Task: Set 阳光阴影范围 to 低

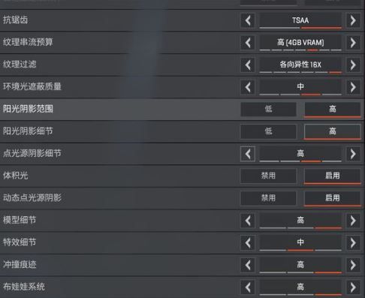Action: click(x=268, y=109)
